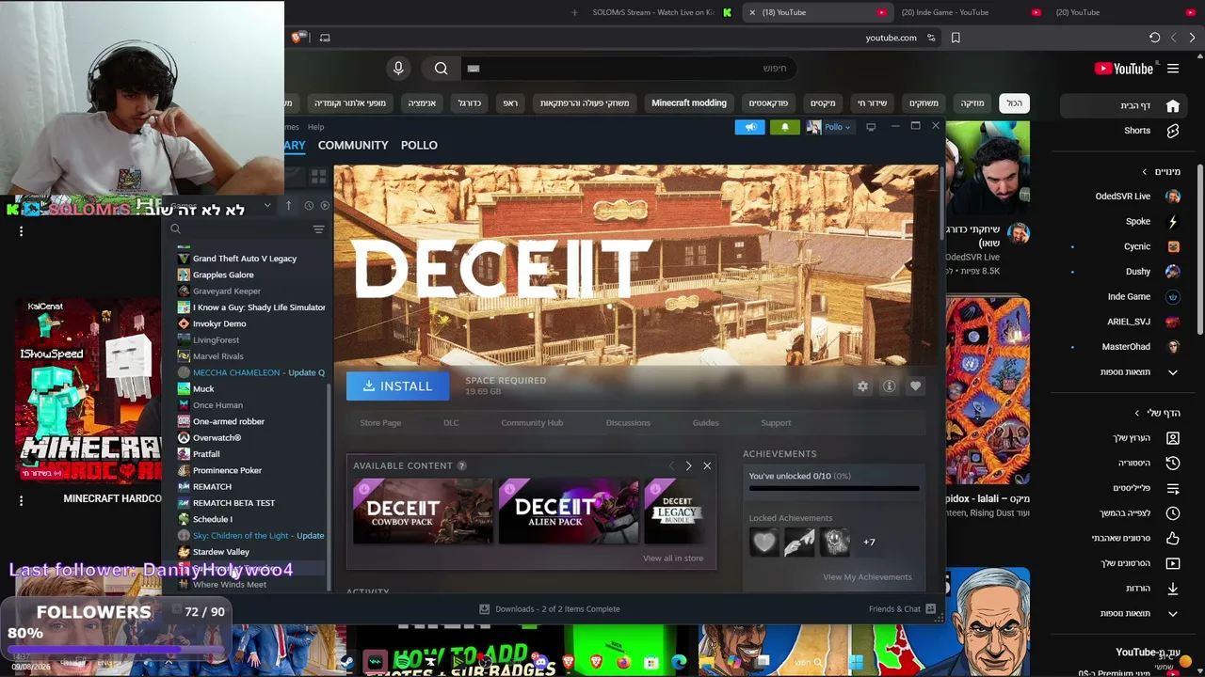Bookmark the page with the bookmark icon
Image resolution: width=1205 pixels, height=677 pixels.
point(956,38)
